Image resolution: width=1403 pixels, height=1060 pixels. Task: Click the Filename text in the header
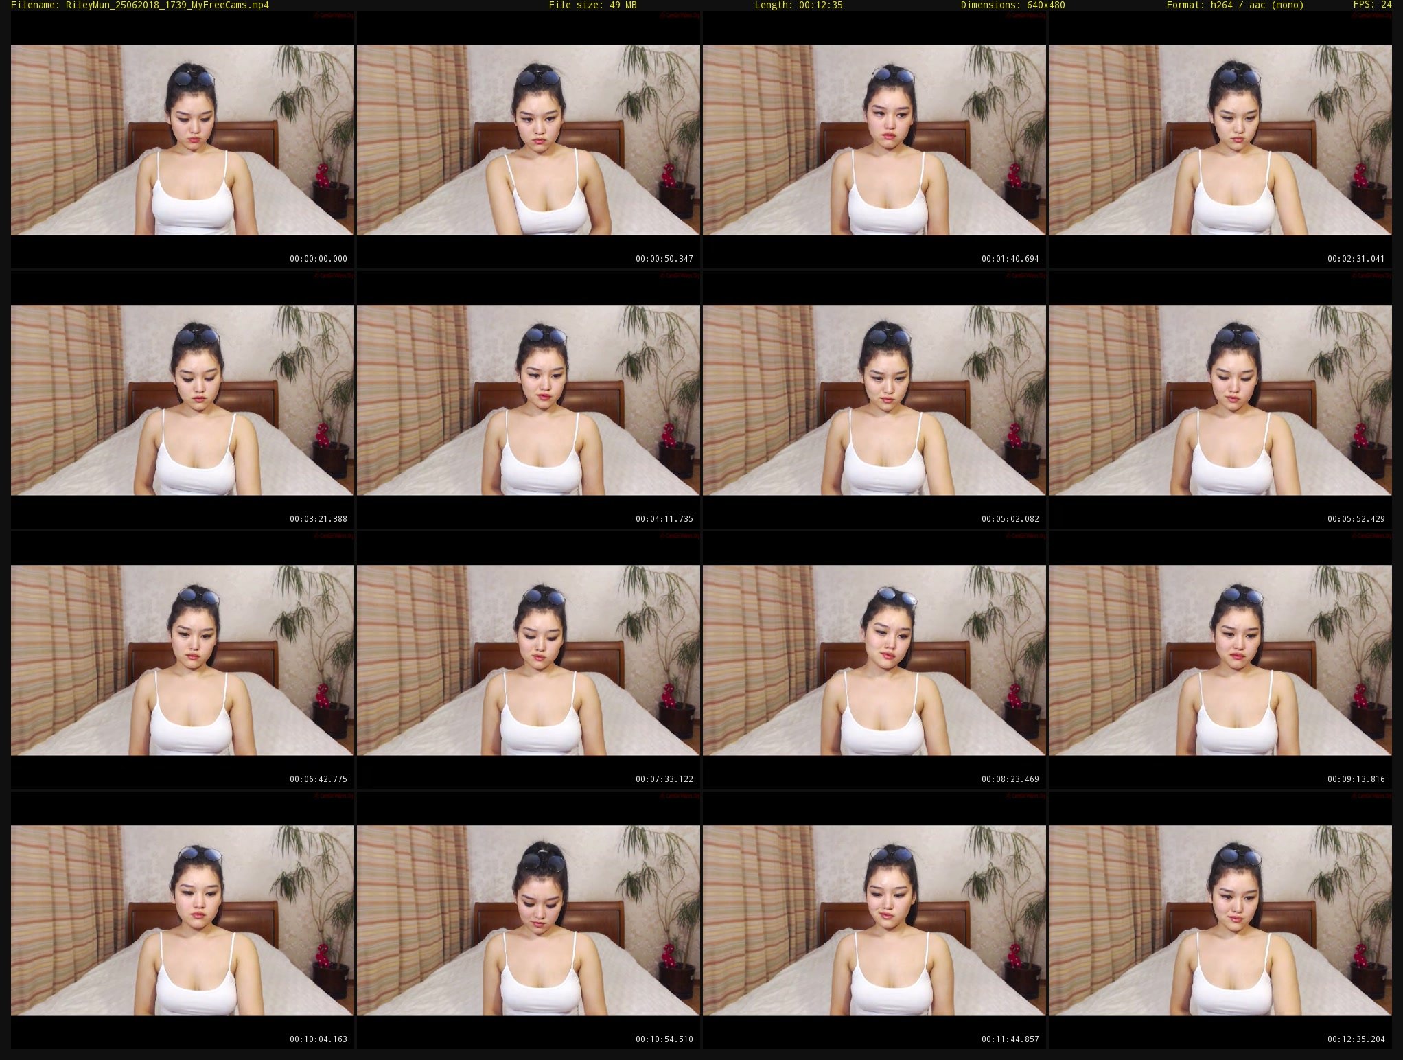tap(140, 5)
